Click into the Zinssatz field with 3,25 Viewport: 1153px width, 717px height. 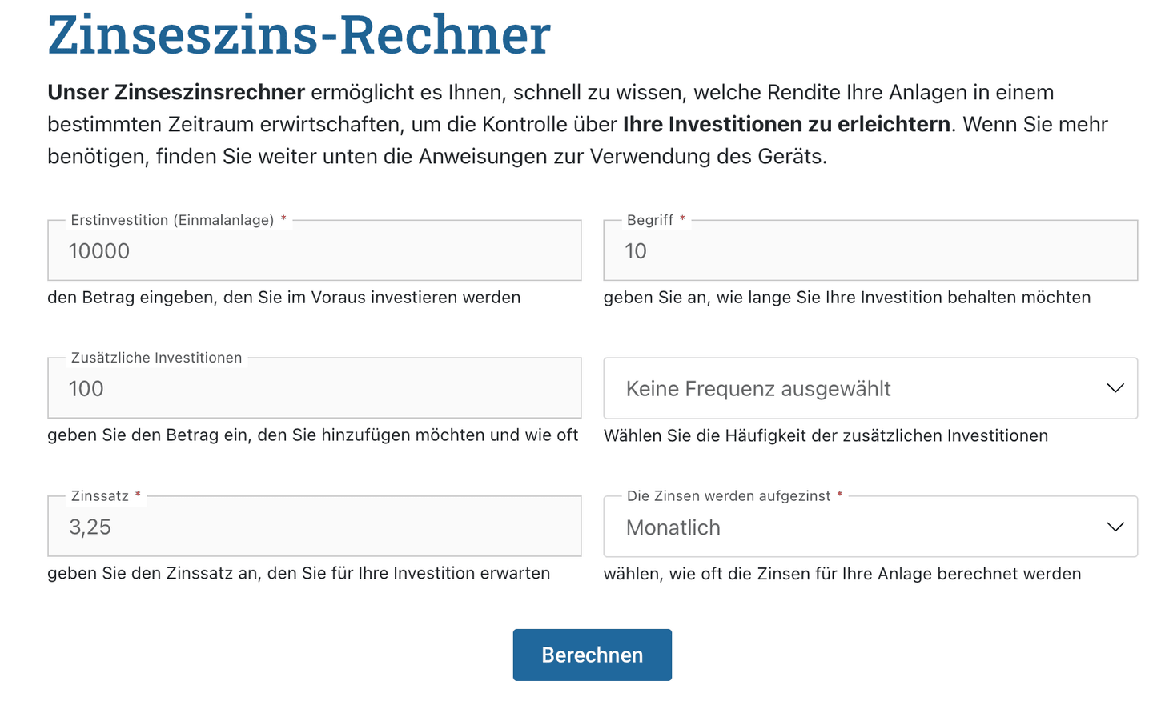click(314, 527)
